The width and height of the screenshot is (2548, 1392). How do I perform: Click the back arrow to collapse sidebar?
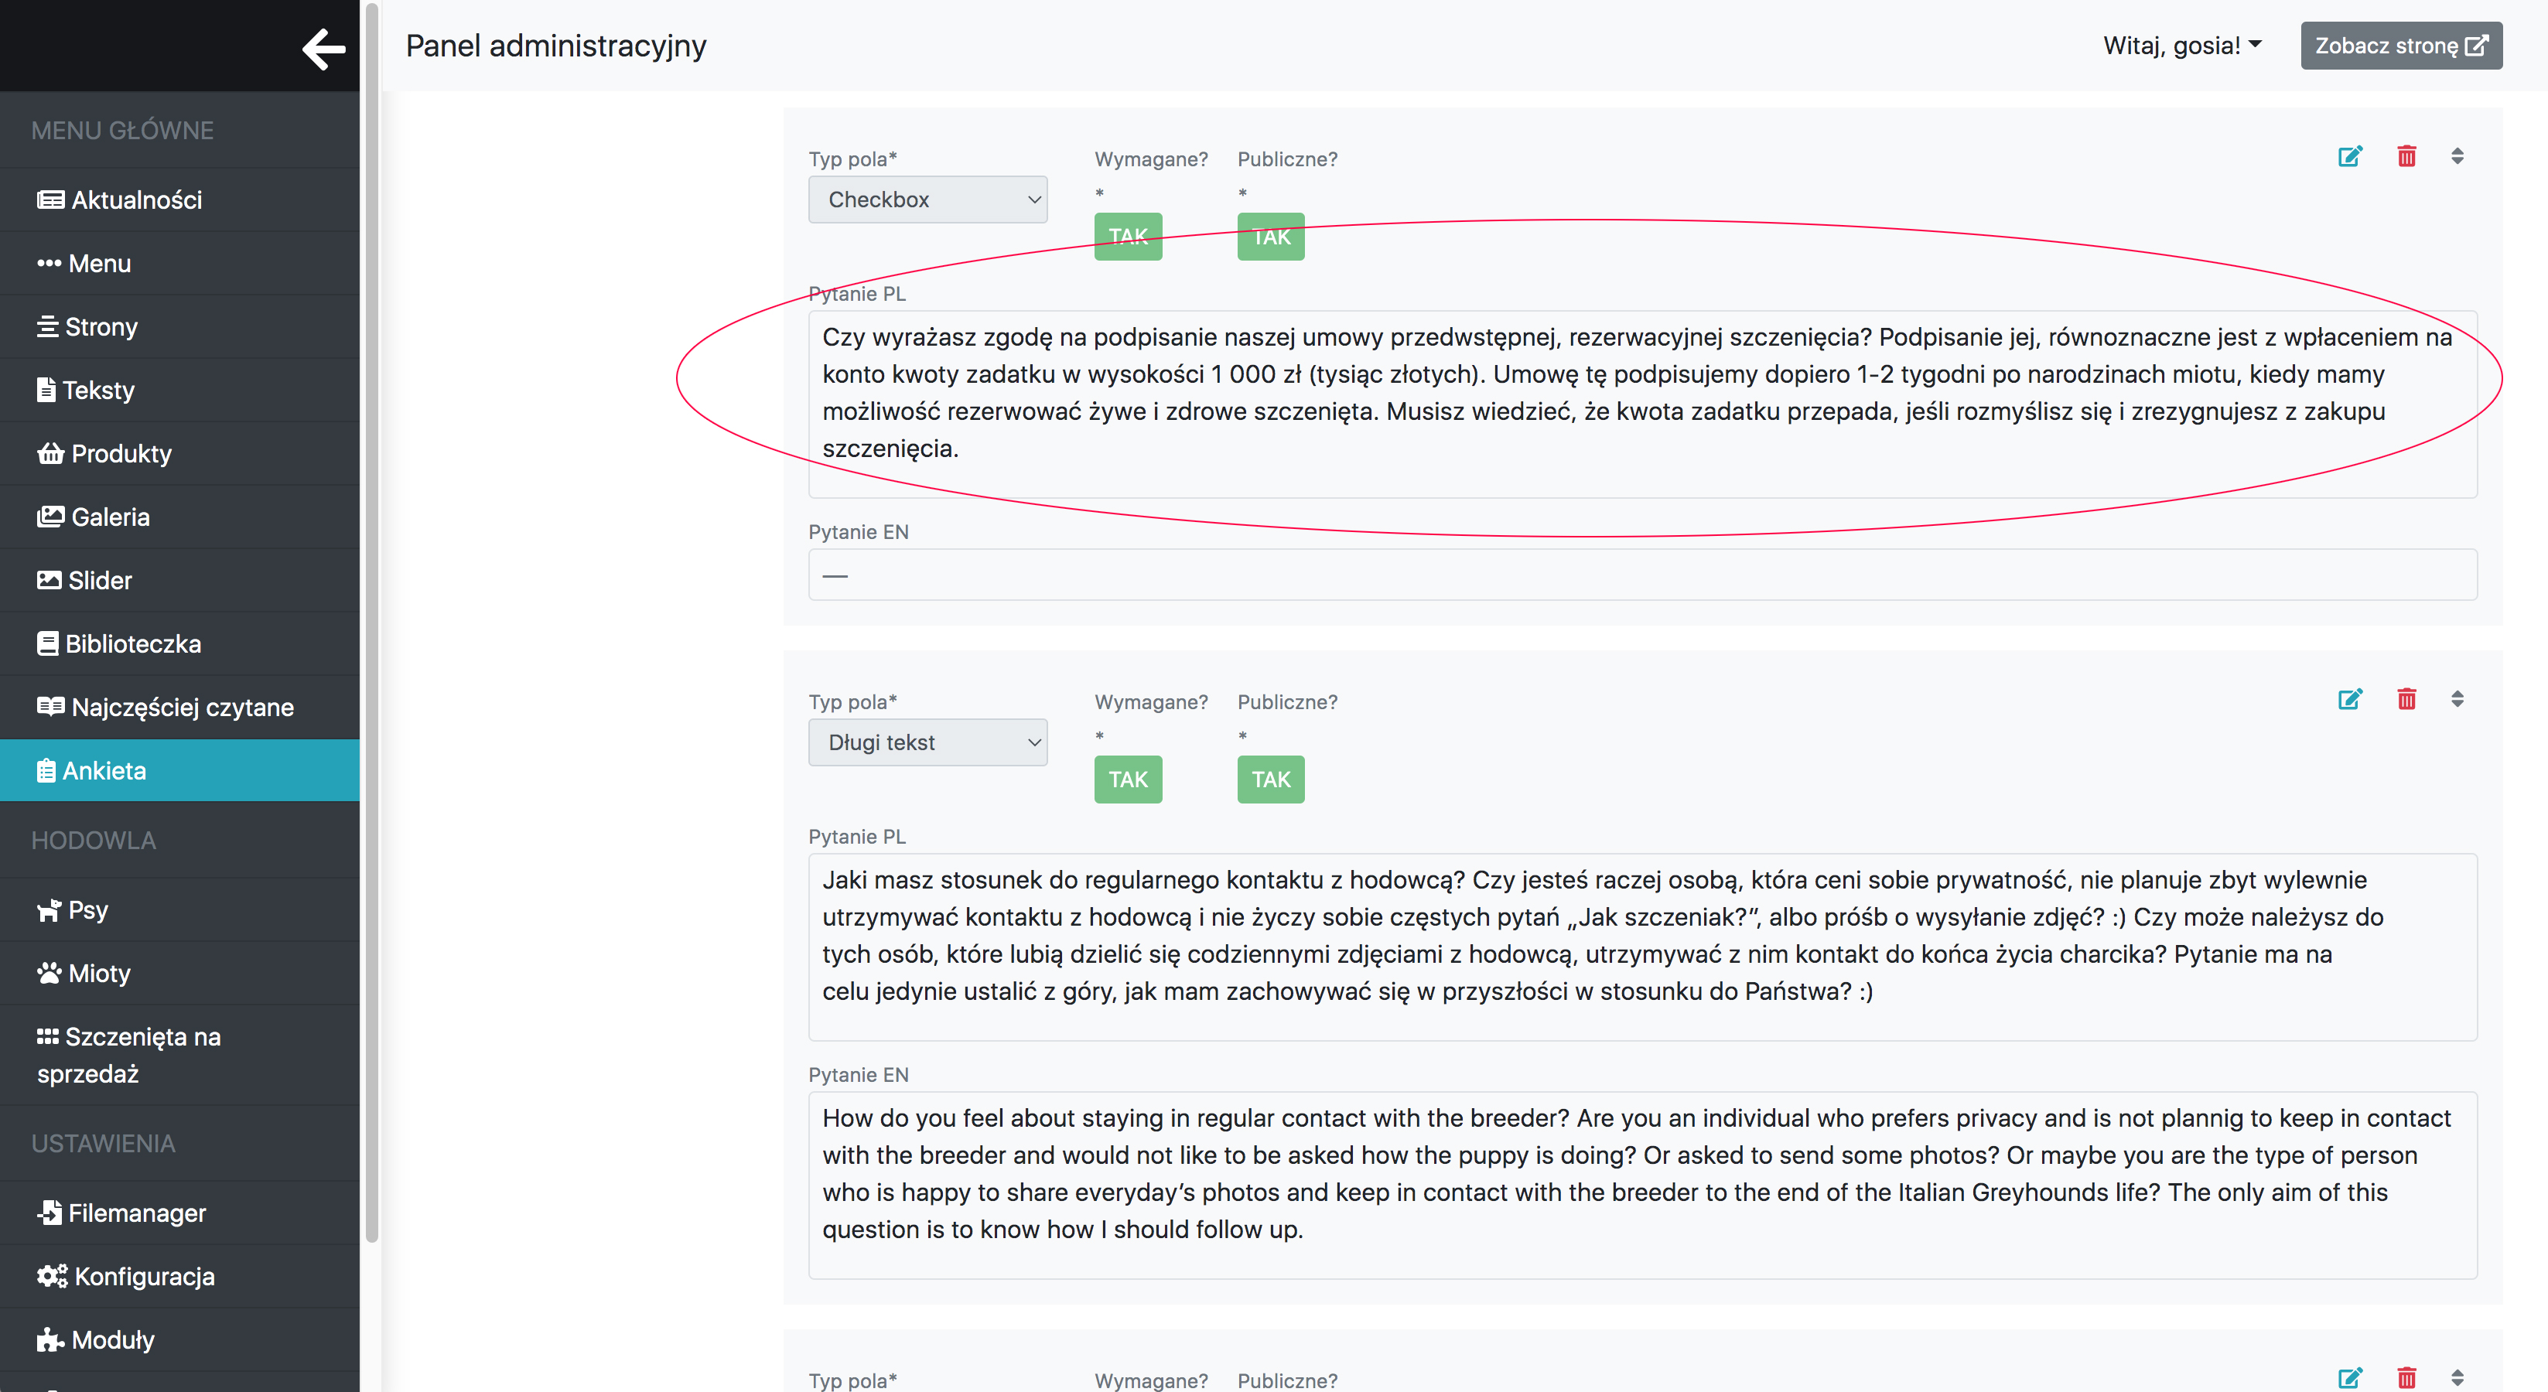323,49
